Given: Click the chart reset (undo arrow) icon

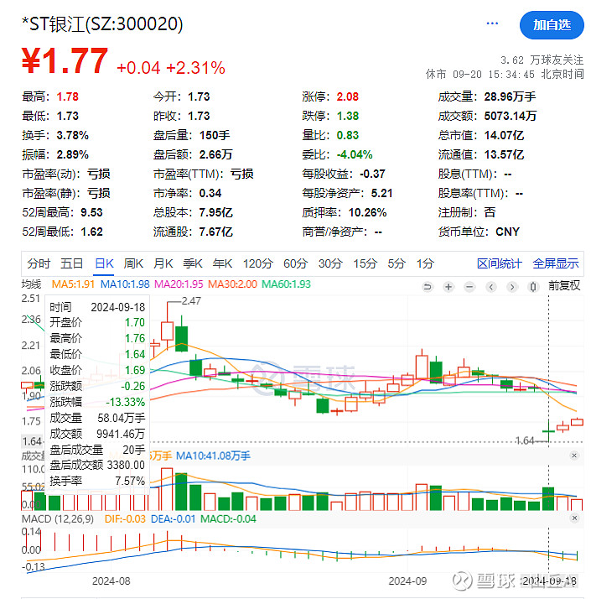Looking at the screenshot, I should pyautogui.click(x=428, y=287).
